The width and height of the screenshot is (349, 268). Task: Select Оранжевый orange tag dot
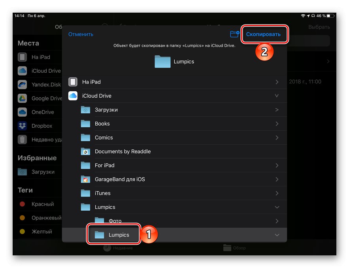22,218
